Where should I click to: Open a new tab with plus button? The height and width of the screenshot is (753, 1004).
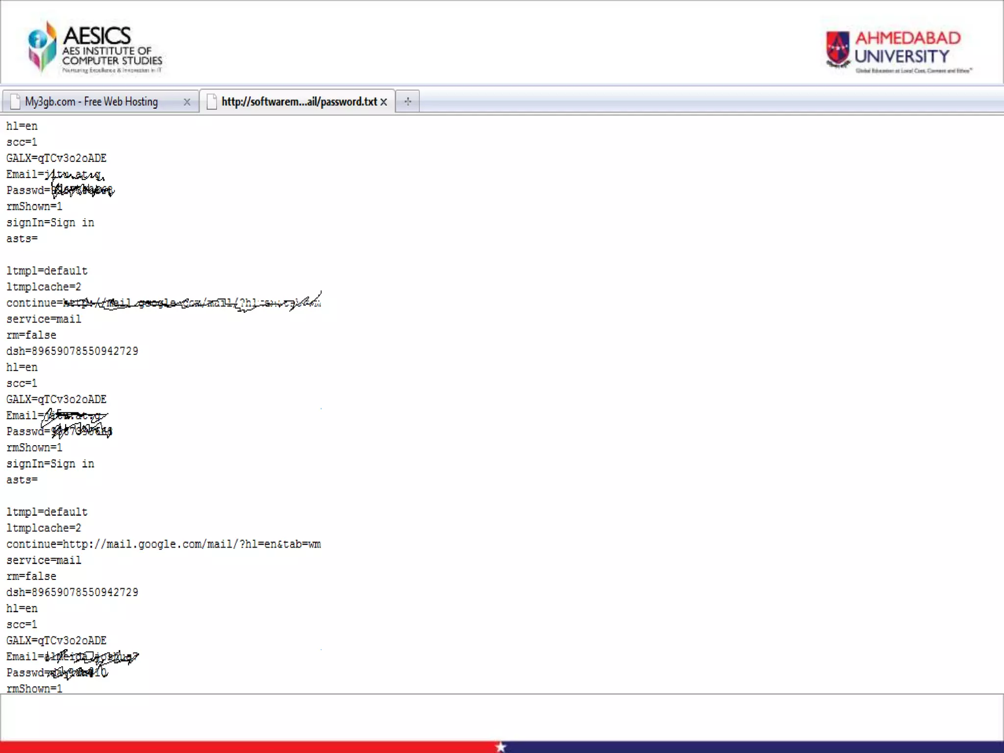click(407, 102)
